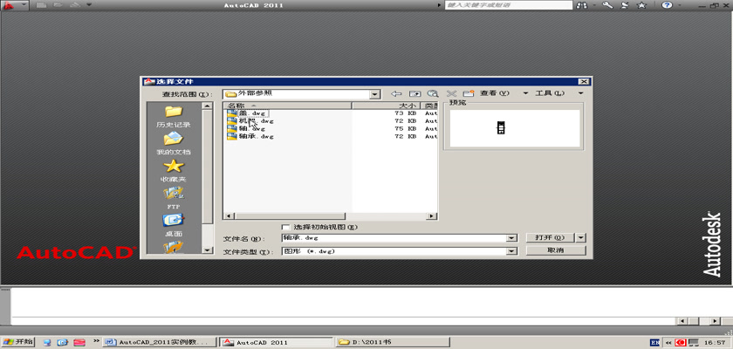Select file 盖.dwg

[x=248, y=113]
